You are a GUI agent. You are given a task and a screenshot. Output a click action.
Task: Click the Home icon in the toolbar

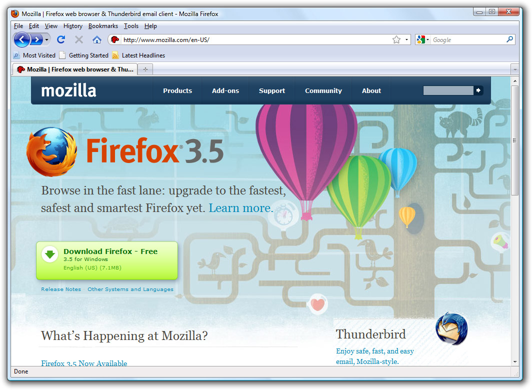pyautogui.click(x=96, y=39)
